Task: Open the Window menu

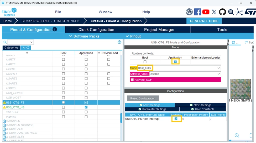Action: click(106, 12)
